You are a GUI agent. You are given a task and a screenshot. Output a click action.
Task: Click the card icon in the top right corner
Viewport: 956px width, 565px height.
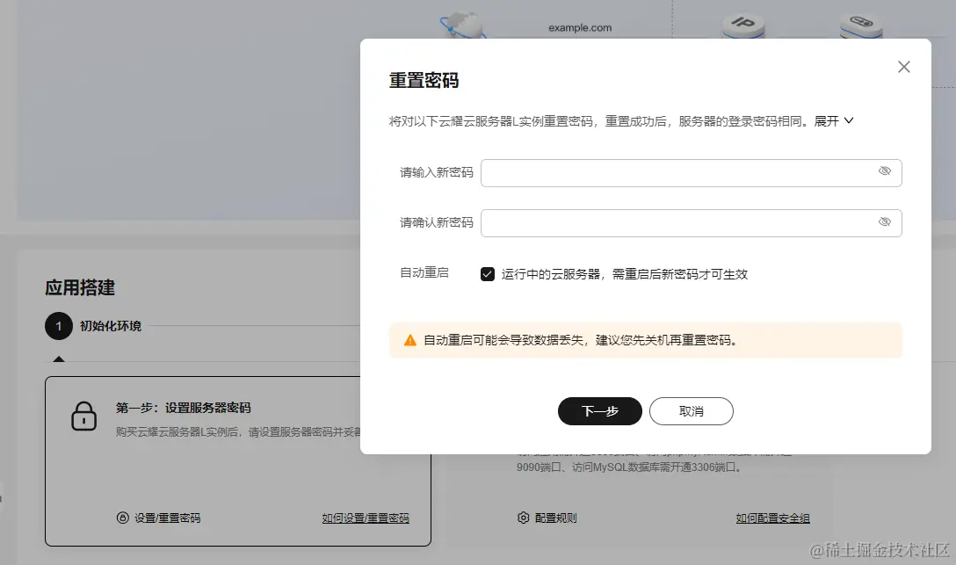pyautogui.click(x=860, y=22)
